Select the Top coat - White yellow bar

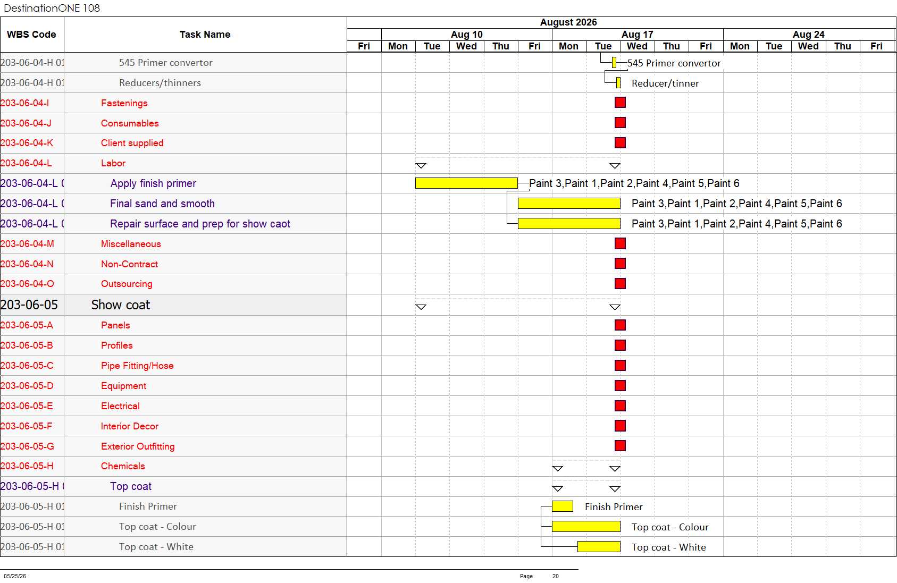[x=599, y=547]
